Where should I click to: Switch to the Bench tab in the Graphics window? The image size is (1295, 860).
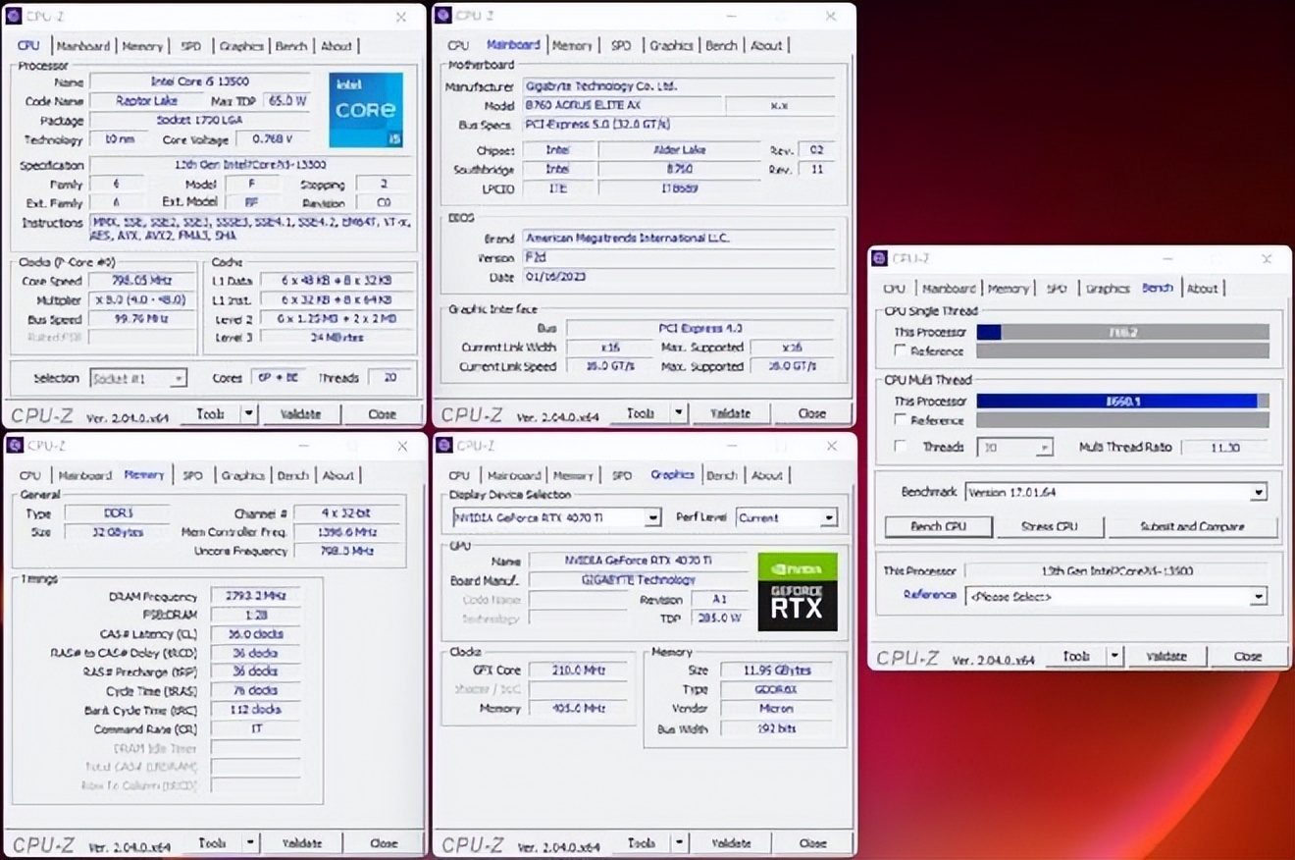(x=721, y=475)
